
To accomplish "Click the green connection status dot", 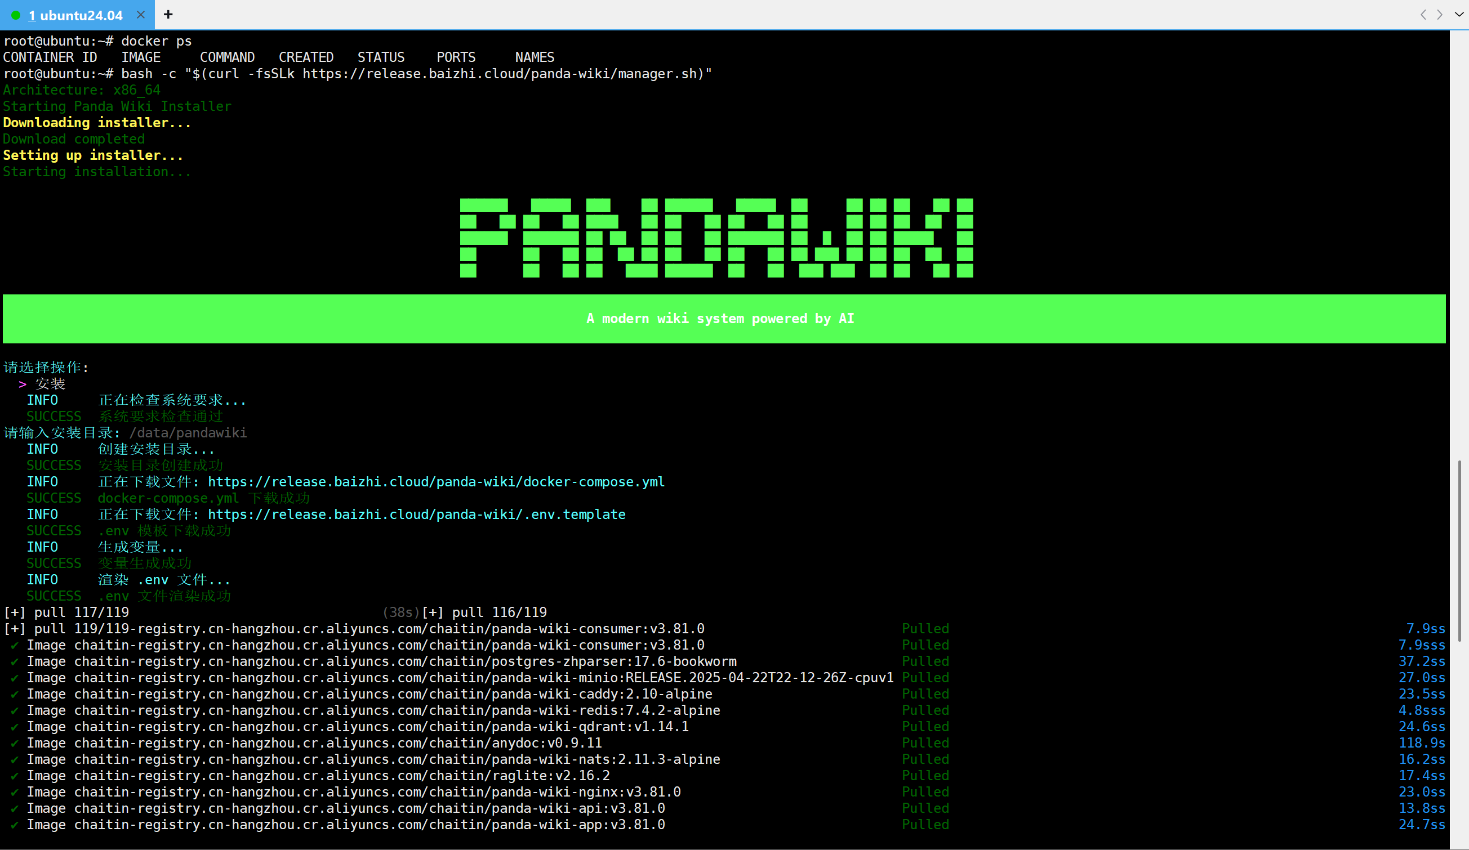I will click(x=16, y=15).
